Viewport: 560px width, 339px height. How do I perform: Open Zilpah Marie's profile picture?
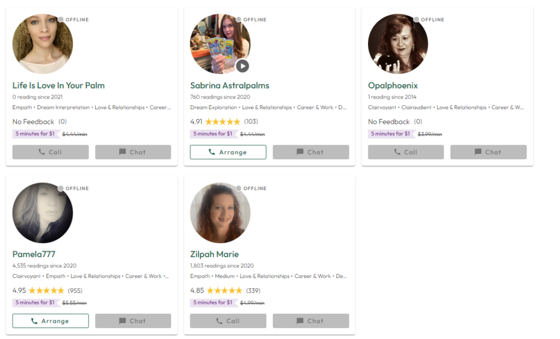[220, 212]
